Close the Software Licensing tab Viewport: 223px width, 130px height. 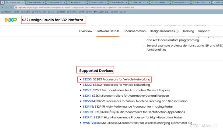(106, 2)
